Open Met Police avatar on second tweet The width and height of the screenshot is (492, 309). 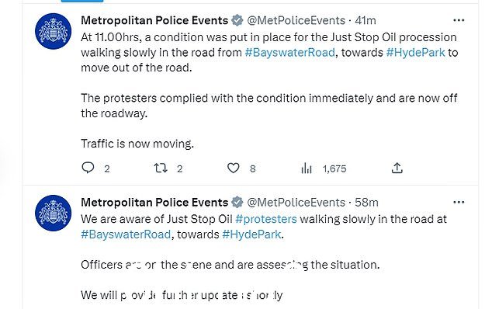pyautogui.click(x=53, y=213)
